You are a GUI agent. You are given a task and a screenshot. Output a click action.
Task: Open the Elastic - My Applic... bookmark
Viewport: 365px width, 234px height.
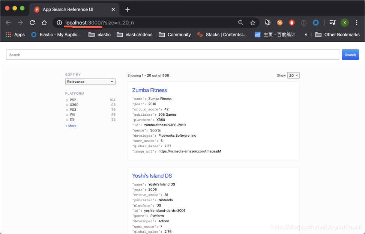[56, 35]
